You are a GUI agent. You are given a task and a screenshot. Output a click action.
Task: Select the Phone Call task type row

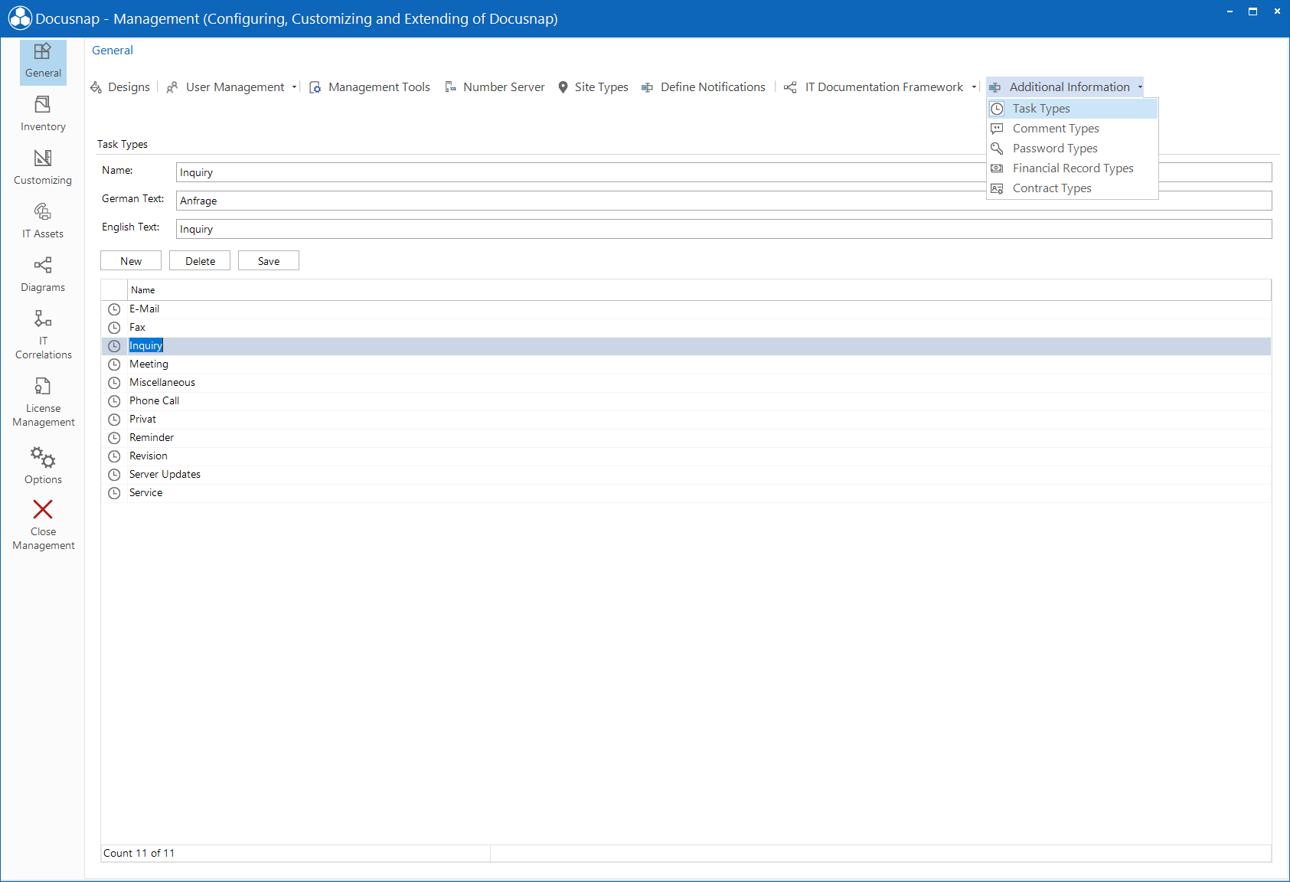point(686,401)
